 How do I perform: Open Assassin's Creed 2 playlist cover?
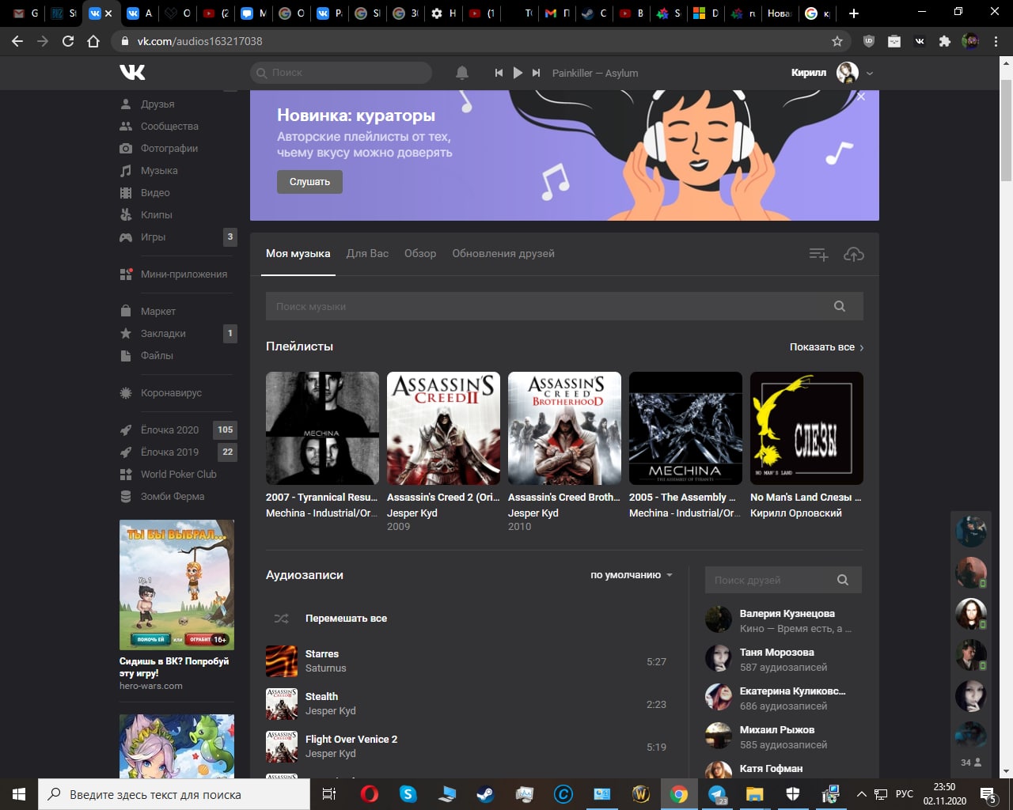(443, 428)
